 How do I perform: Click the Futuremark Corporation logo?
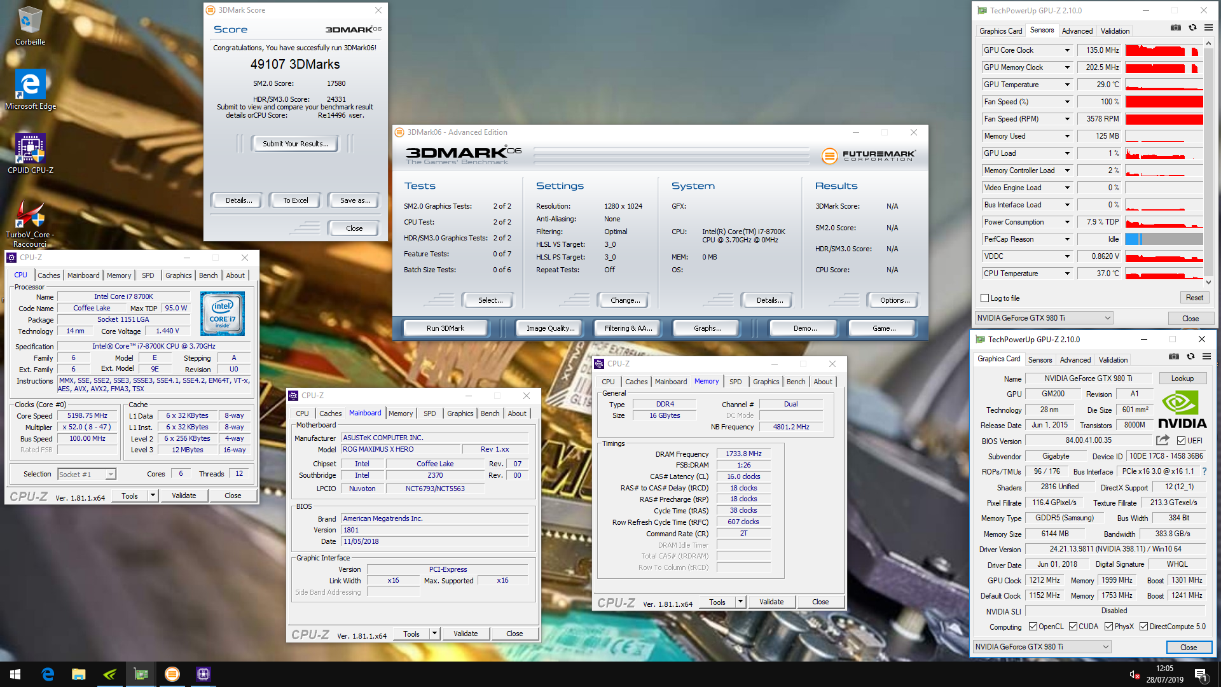868,156
